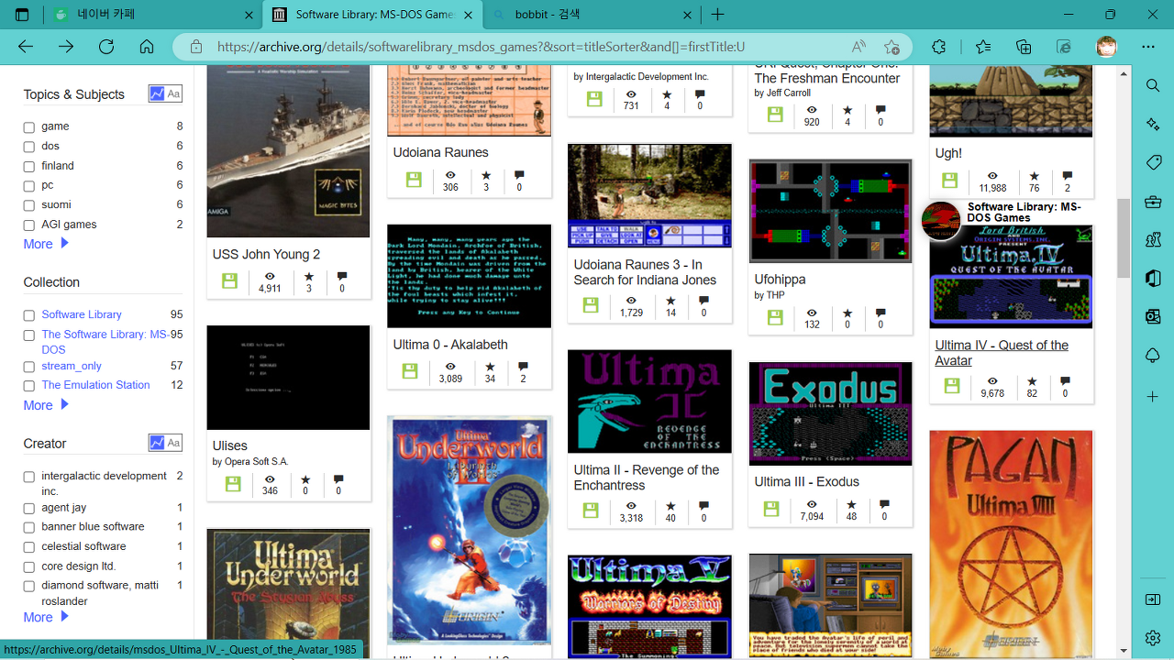Close the 'bobbit - 검색' tab
The width and height of the screenshot is (1174, 660).
[689, 15]
